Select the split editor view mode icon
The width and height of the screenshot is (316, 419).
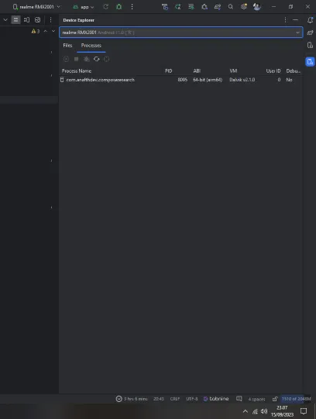pos(26,20)
